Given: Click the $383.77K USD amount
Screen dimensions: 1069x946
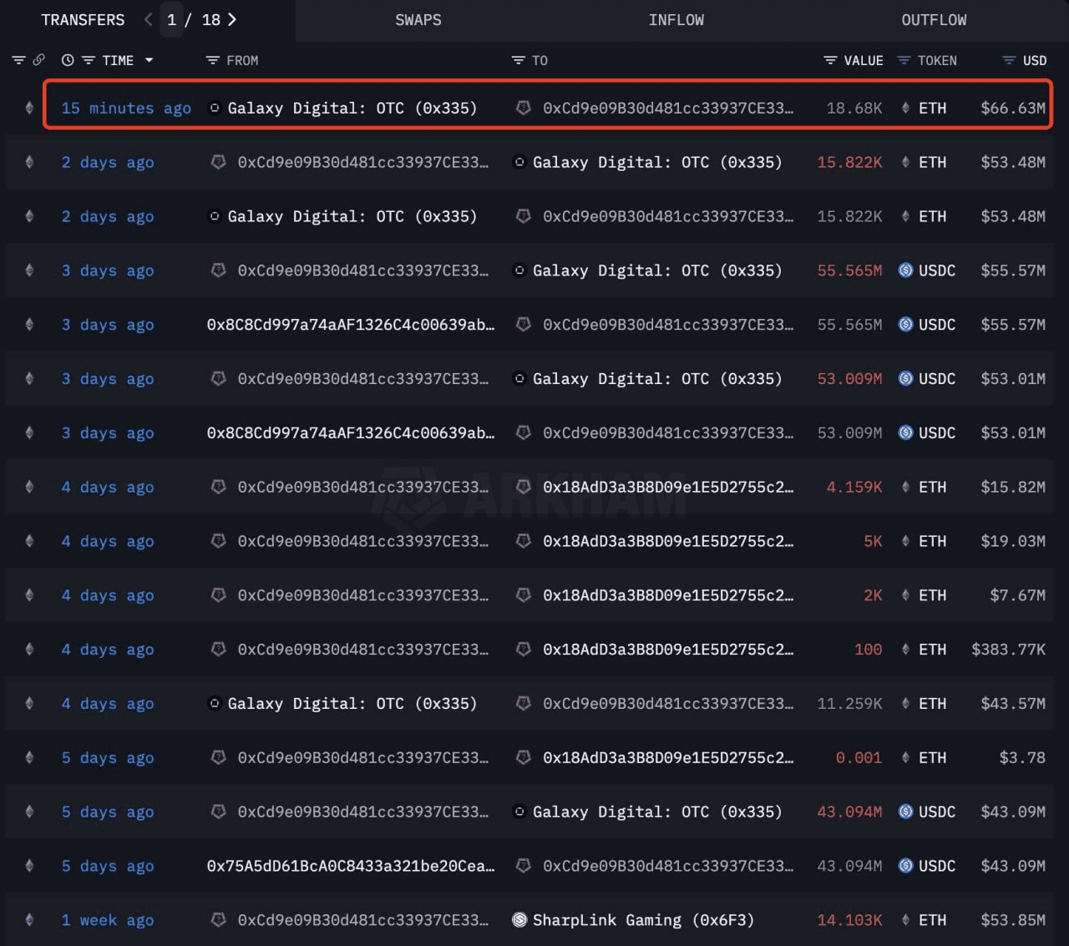Looking at the screenshot, I should [x=1008, y=650].
